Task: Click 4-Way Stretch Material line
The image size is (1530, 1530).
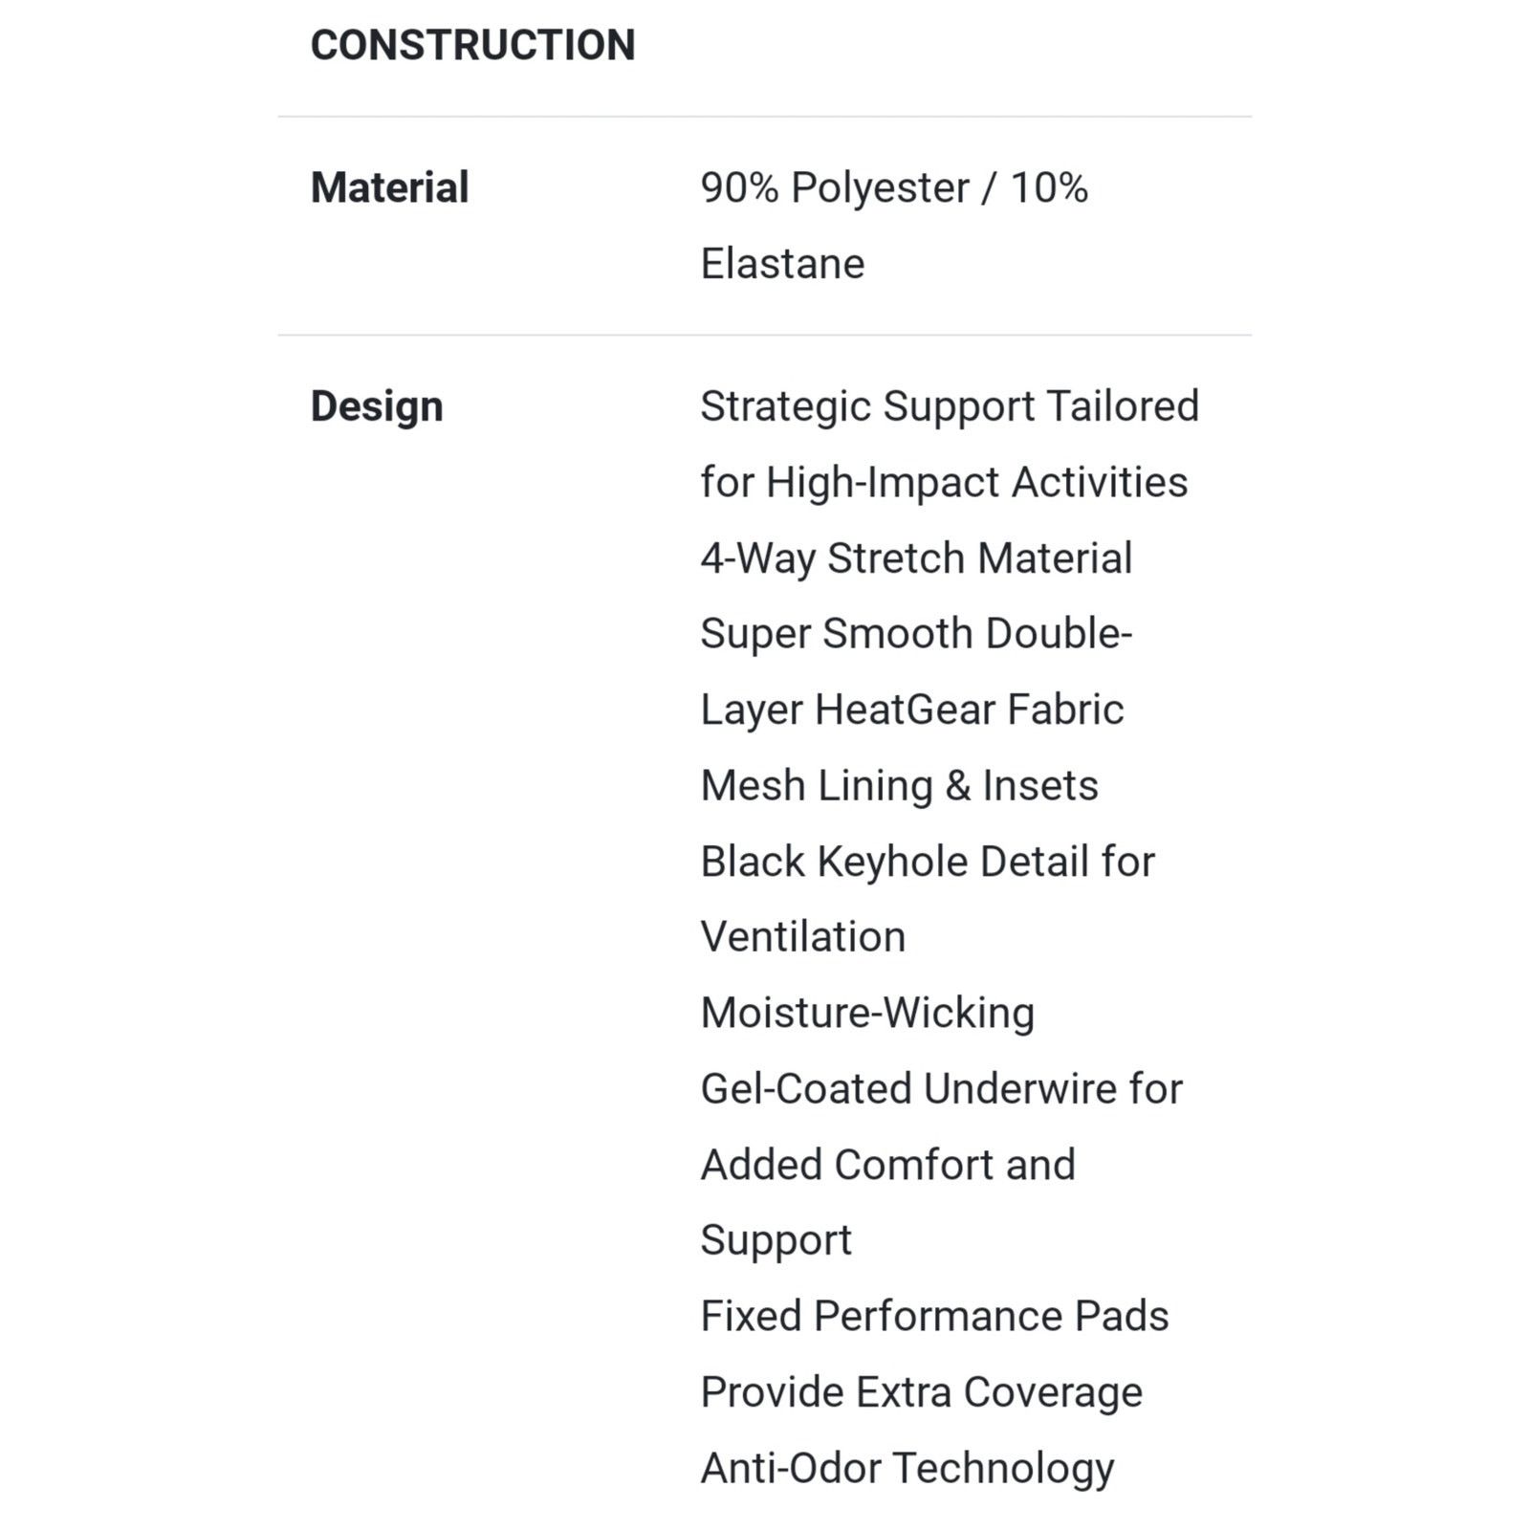Action: [x=916, y=557]
